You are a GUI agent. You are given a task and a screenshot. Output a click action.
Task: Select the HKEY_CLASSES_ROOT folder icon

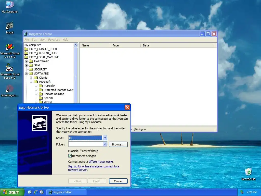pyautogui.click(x=26, y=49)
